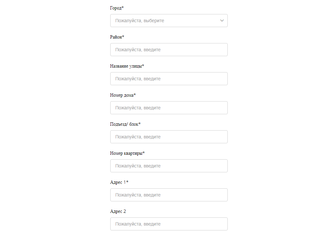Click the chevron arrow in the Город selector
Viewport: 321px width, 236px height.
[x=222, y=21]
